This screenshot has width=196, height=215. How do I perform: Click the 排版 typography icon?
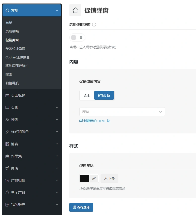point(7,120)
